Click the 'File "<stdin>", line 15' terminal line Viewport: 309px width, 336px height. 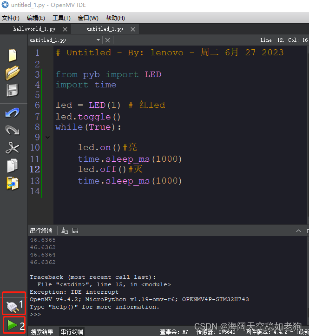(x=104, y=284)
